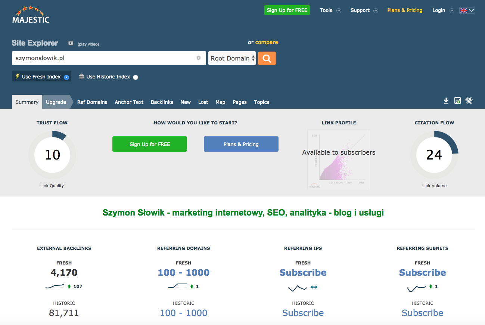
Task: Open the tools wrench icon
Action: [x=469, y=100]
